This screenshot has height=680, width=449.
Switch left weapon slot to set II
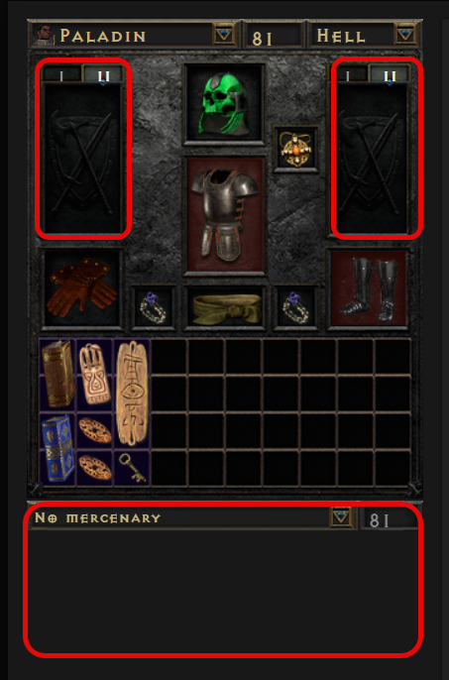pos(102,75)
